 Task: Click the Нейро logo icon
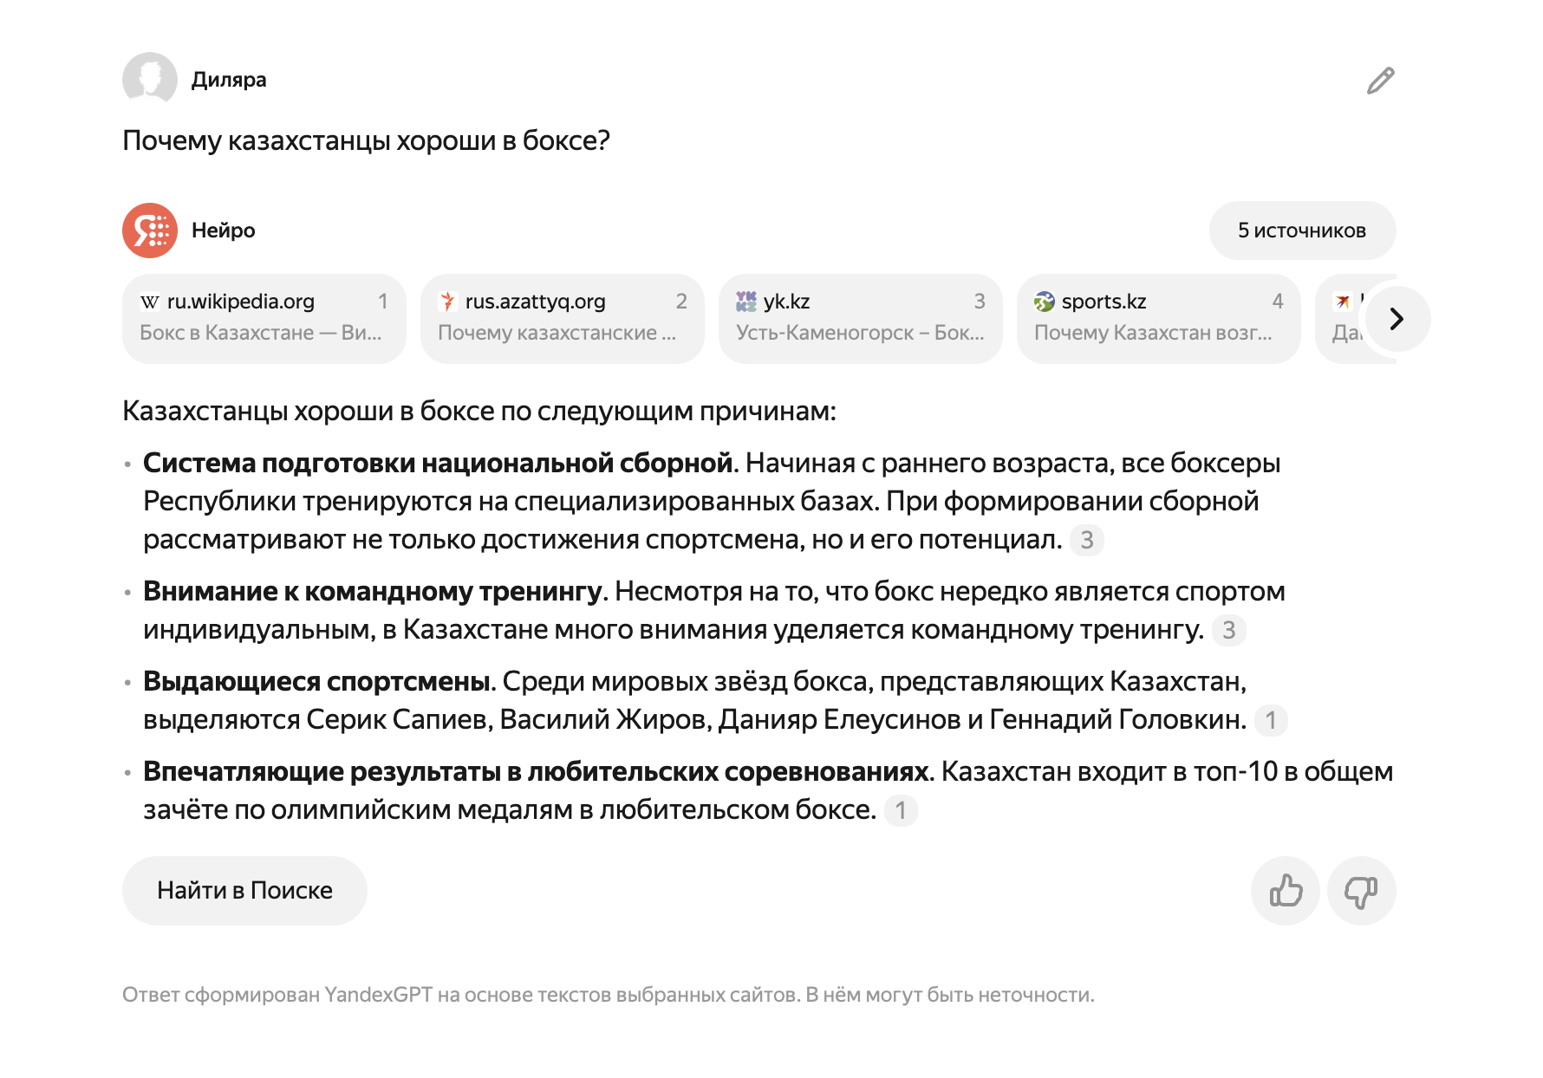150,231
